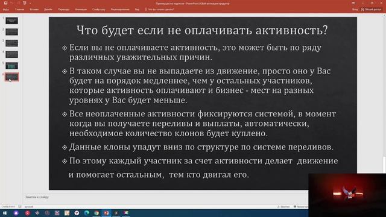The height and width of the screenshot is (217, 386).
Task: Click the spell-check icon in status bar
Action: (20, 207)
